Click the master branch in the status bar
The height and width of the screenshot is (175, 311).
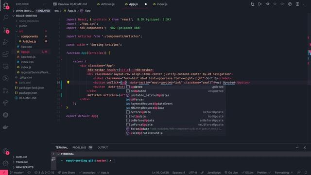tap(17, 173)
